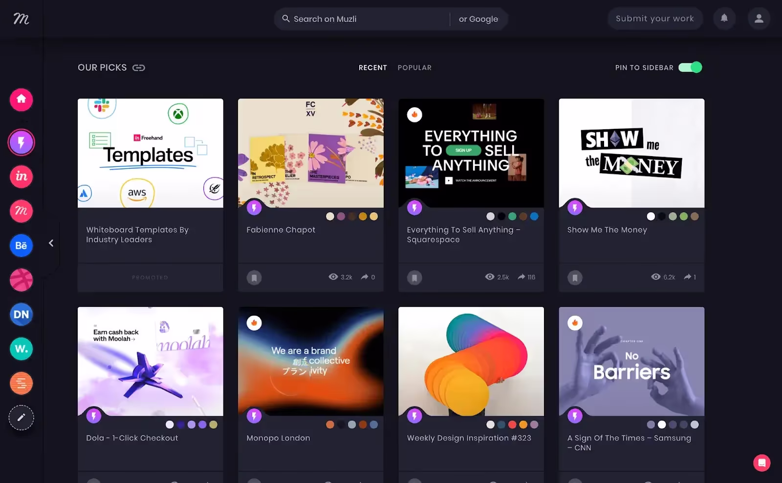The image size is (782, 483).
Task: Open the user profile icon
Action: click(759, 19)
